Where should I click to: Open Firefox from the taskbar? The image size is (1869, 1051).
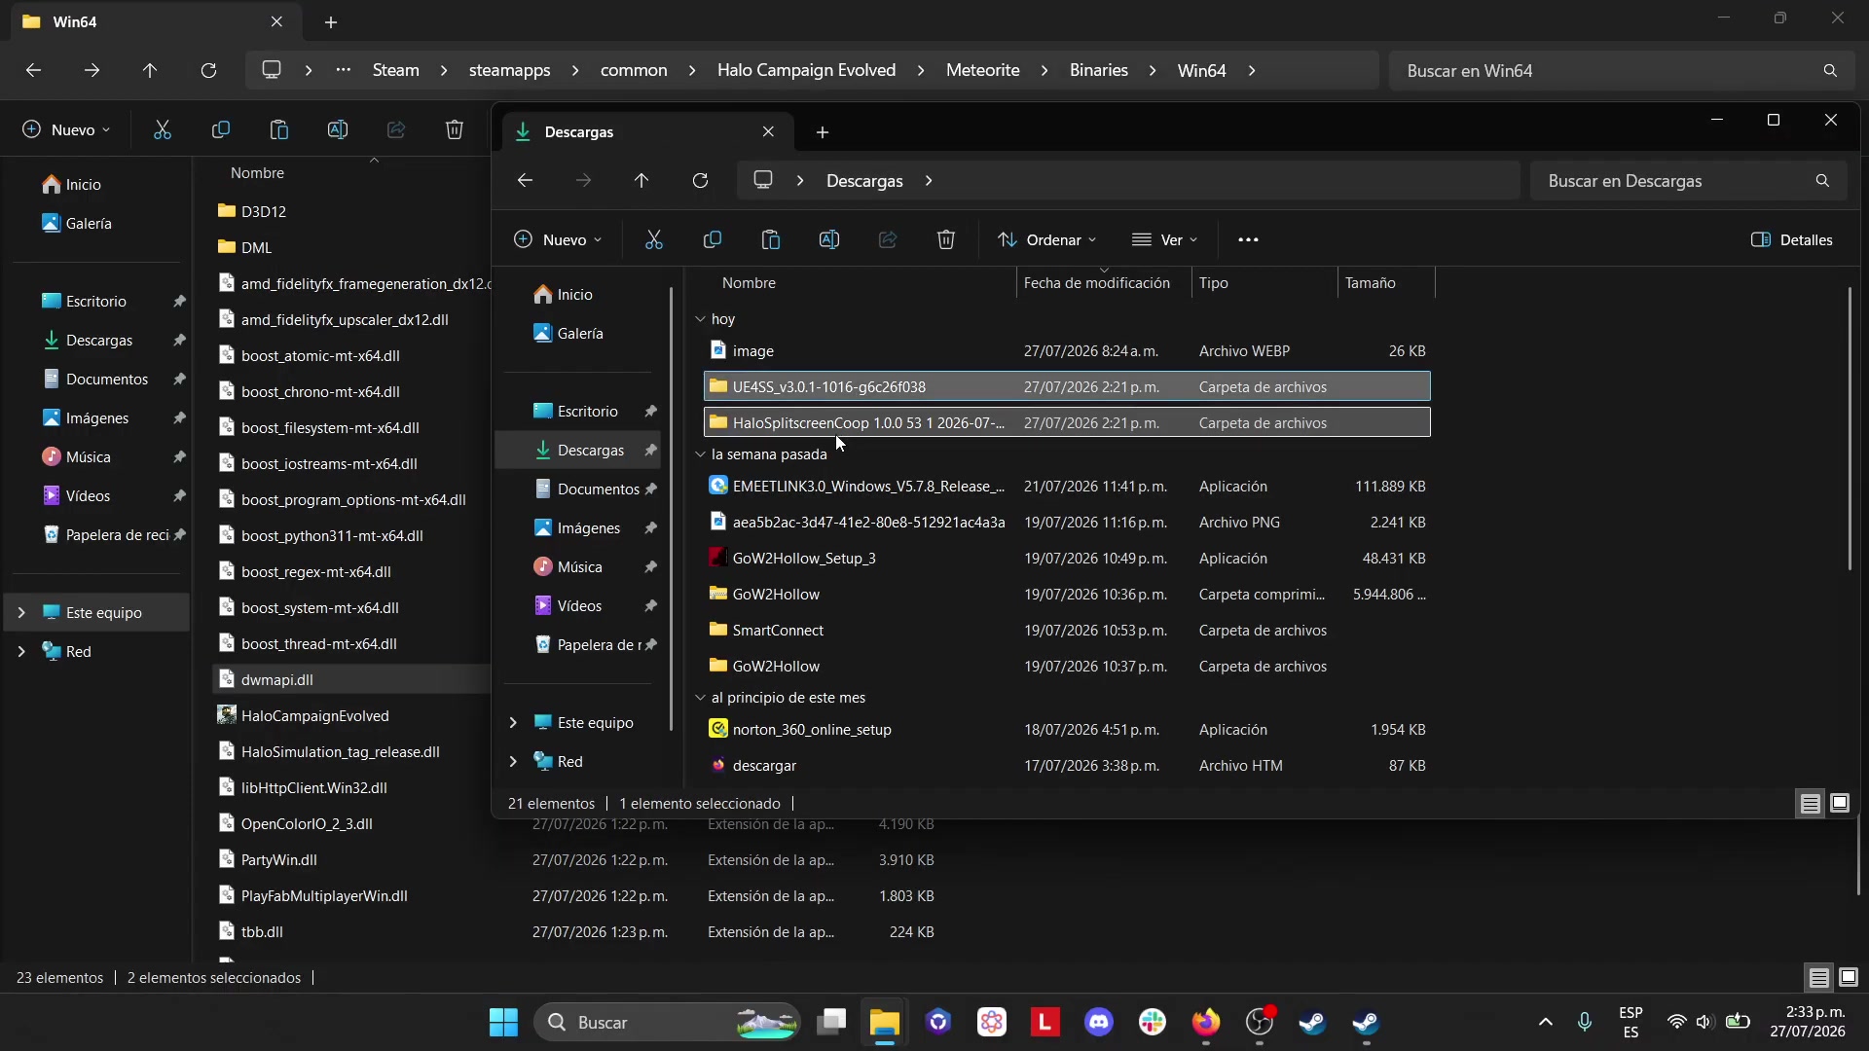point(1206,1022)
